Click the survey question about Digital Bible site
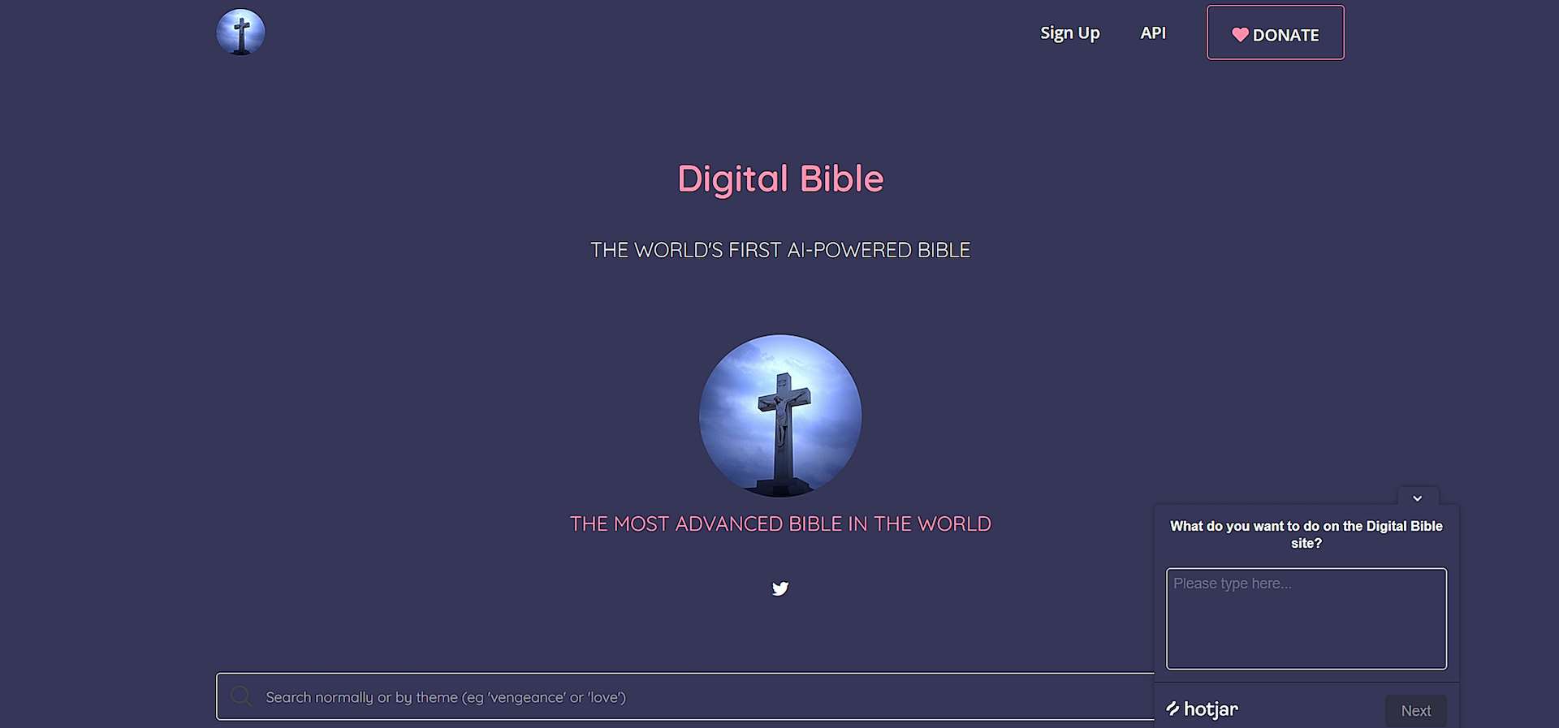The height and width of the screenshot is (728, 1559). click(1306, 535)
